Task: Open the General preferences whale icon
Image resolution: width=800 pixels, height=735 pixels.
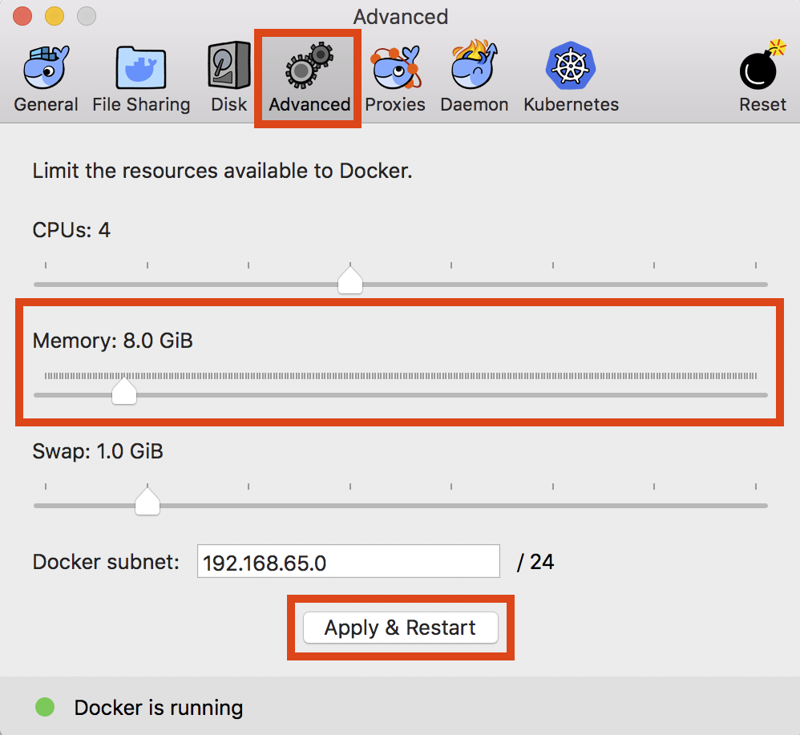Action: pyautogui.click(x=46, y=67)
